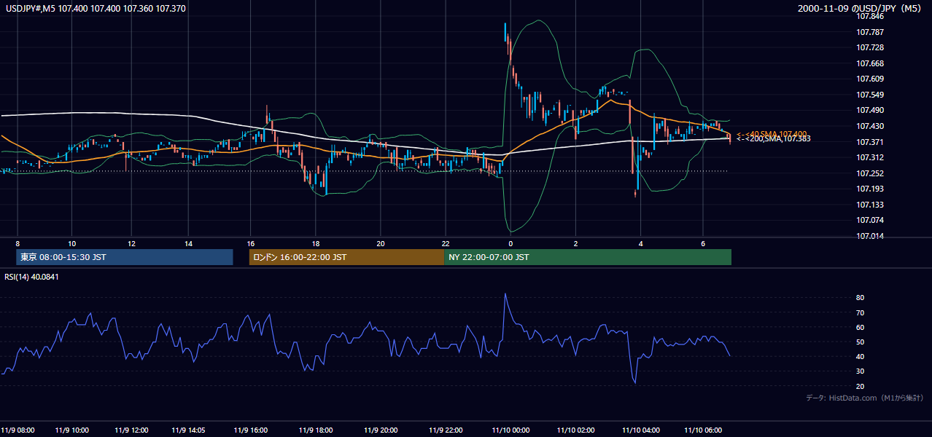The height and width of the screenshot is (437, 932).
Task: Click RSI axis level 70
Action: [861, 313]
